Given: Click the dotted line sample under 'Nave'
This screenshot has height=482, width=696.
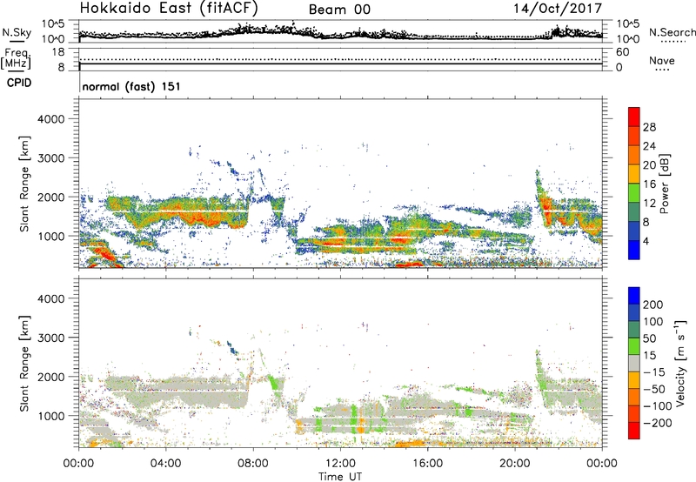Looking at the screenshot, I should (x=662, y=70).
